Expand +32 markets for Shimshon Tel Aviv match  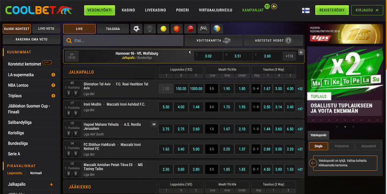click(x=300, y=89)
